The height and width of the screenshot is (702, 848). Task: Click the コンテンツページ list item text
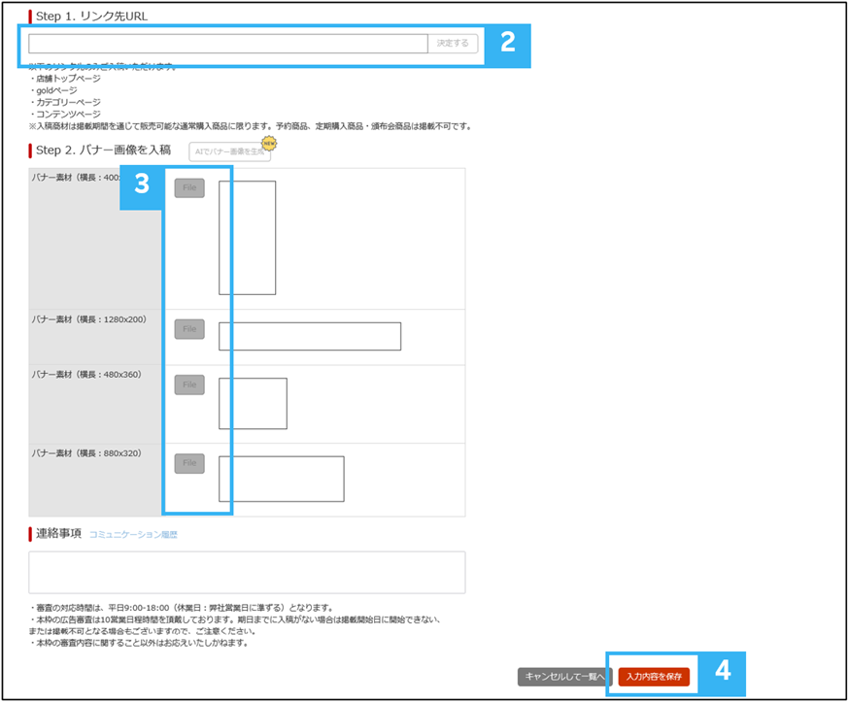coord(68,115)
